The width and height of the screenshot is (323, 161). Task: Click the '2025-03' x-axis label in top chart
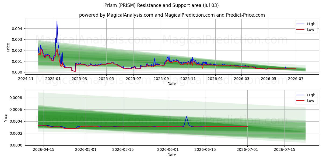pos(79,79)
